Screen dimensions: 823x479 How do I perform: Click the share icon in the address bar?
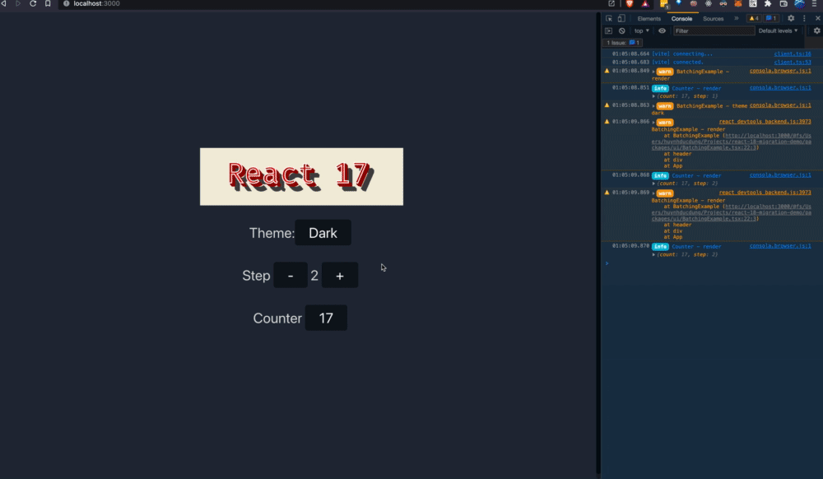click(x=611, y=3)
